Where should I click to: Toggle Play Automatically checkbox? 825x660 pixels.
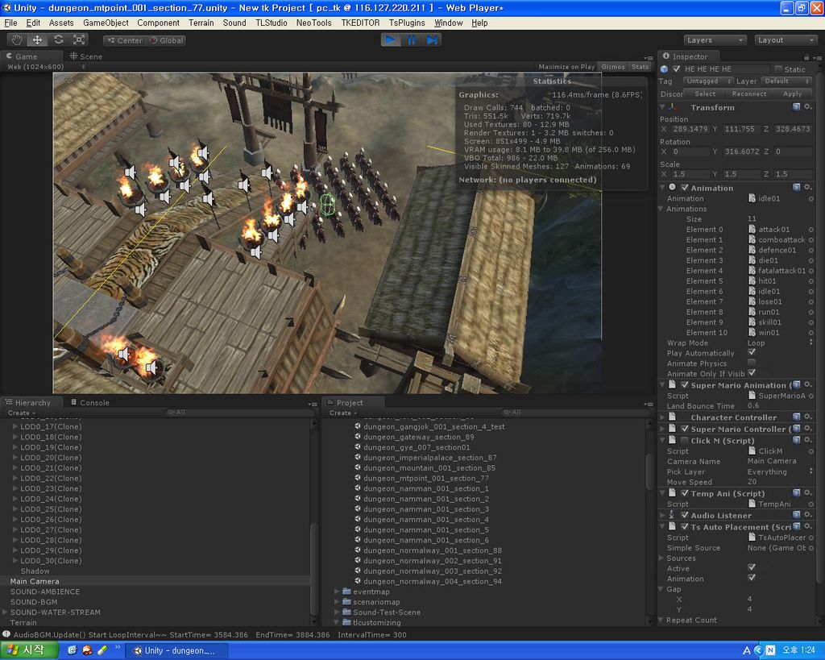pos(752,352)
